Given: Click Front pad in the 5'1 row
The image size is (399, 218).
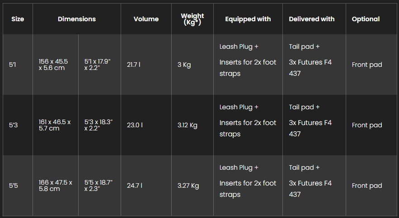Looking at the screenshot, I should click(x=366, y=65).
